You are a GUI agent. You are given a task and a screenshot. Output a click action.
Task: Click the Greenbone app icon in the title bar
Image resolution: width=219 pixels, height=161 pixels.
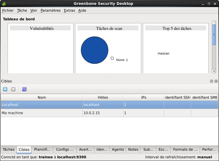pyautogui.click(x=4, y=4)
